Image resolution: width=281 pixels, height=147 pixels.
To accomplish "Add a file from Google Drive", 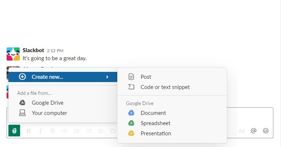I will (x=63, y=102).
